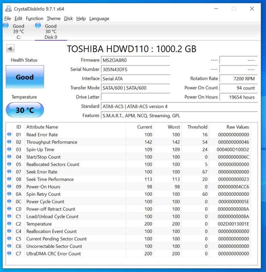
Task: Click the Good health status button
Action: (25, 77)
